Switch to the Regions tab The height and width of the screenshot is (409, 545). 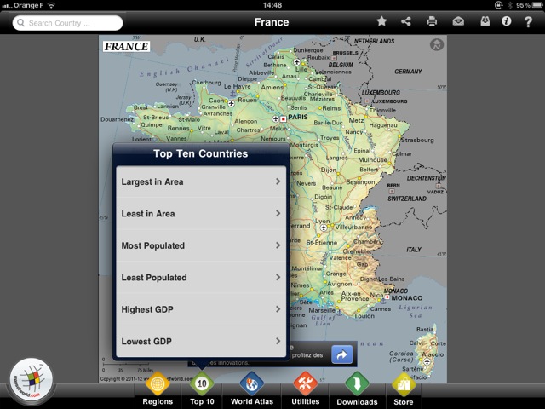tap(158, 389)
